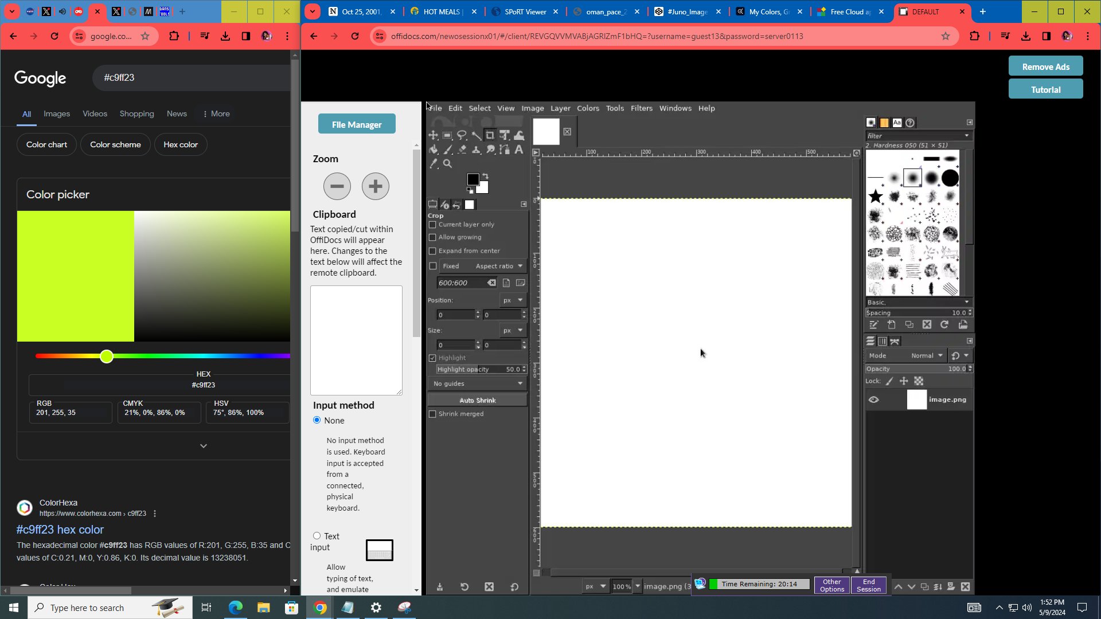Select the Bucket Fill tool
1101x619 pixels.
[x=434, y=150]
